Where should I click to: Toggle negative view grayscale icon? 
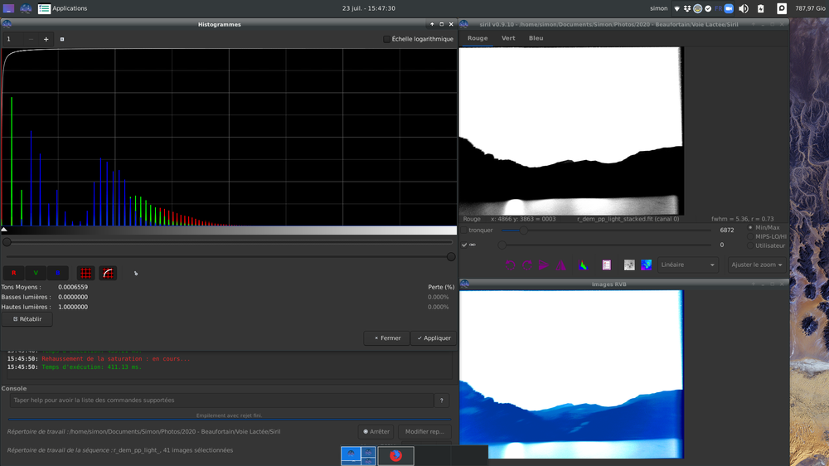coord(629,265)
